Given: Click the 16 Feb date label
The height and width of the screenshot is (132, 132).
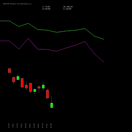Looking at the screenshot, I should point(9,125).
